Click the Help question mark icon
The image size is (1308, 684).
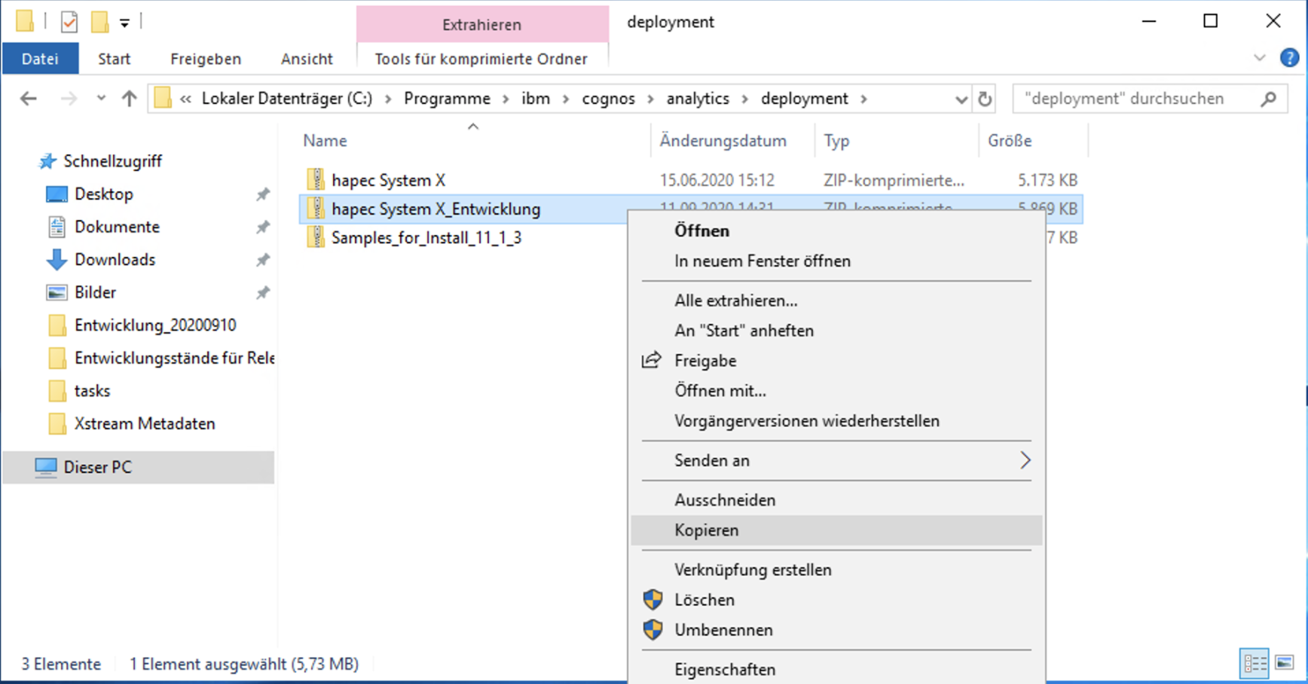pos(1289,58)
